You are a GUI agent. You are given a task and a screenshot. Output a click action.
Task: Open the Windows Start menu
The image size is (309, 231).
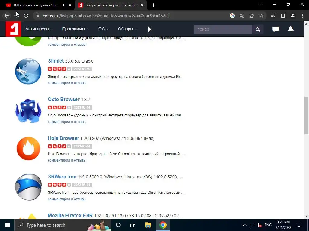point(7,225)
